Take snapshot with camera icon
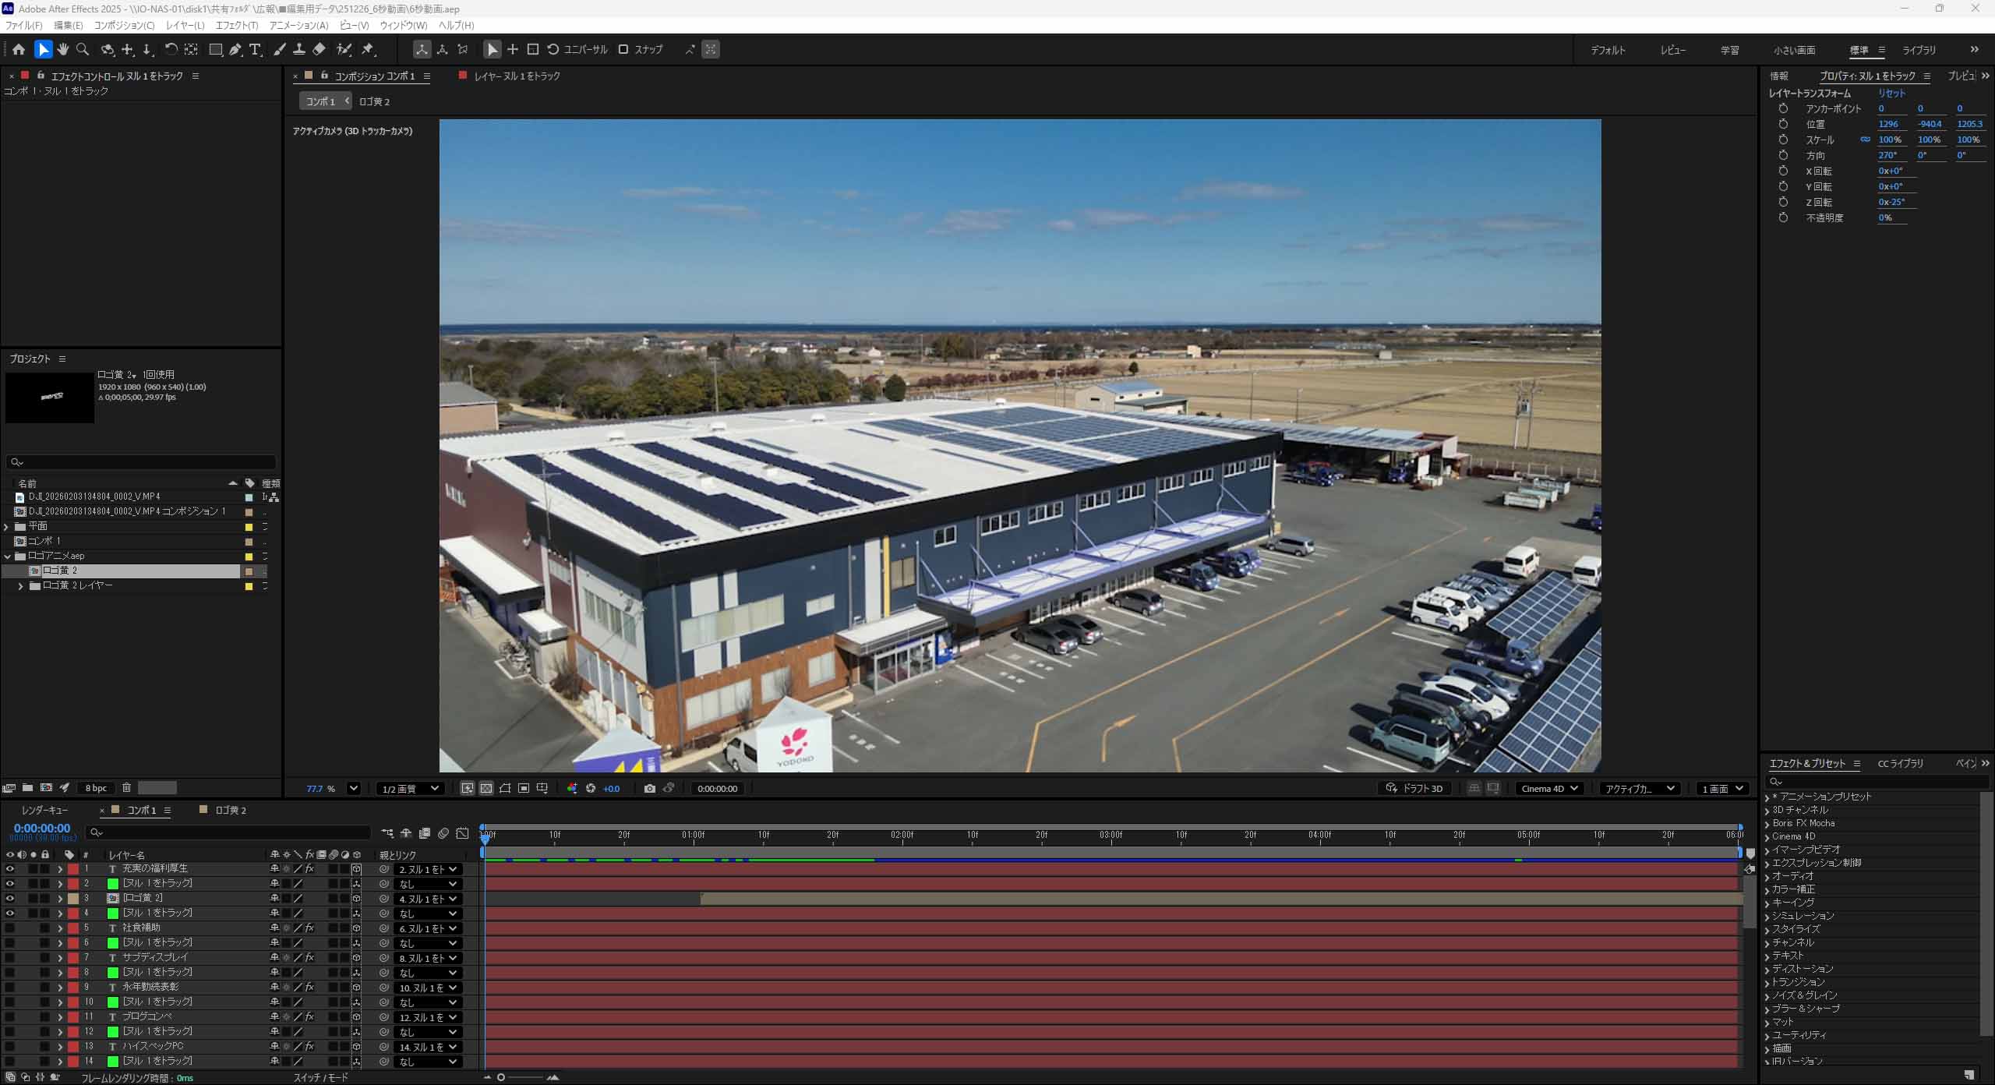 click(x=649, y=789)
